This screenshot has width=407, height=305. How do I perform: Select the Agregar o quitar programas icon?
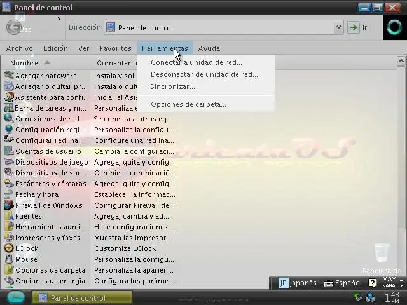click(x=8, y=86)
